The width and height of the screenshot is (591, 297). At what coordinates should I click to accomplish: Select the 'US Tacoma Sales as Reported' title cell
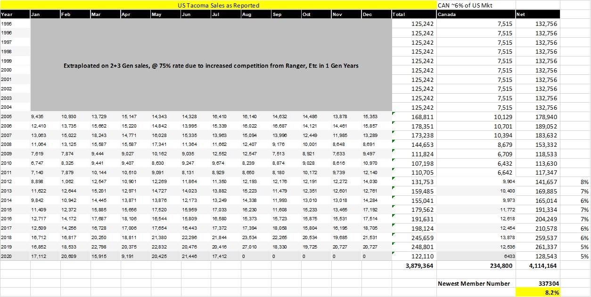pos(218,5)
